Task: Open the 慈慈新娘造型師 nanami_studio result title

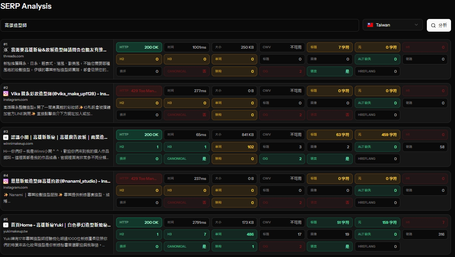Action: pos(61,181)
